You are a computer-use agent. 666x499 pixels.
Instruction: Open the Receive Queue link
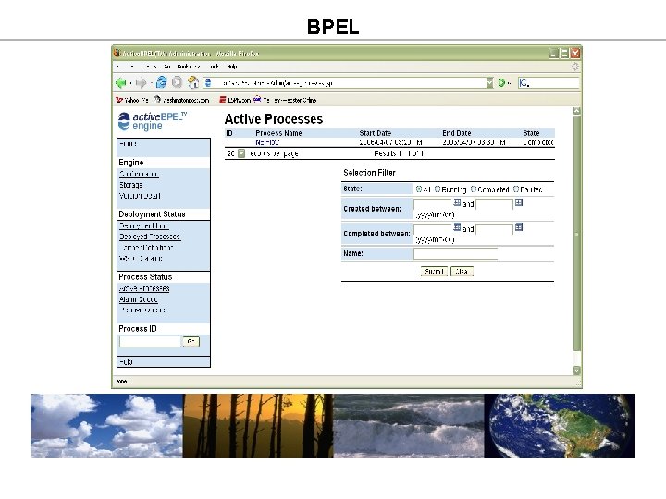142,310
